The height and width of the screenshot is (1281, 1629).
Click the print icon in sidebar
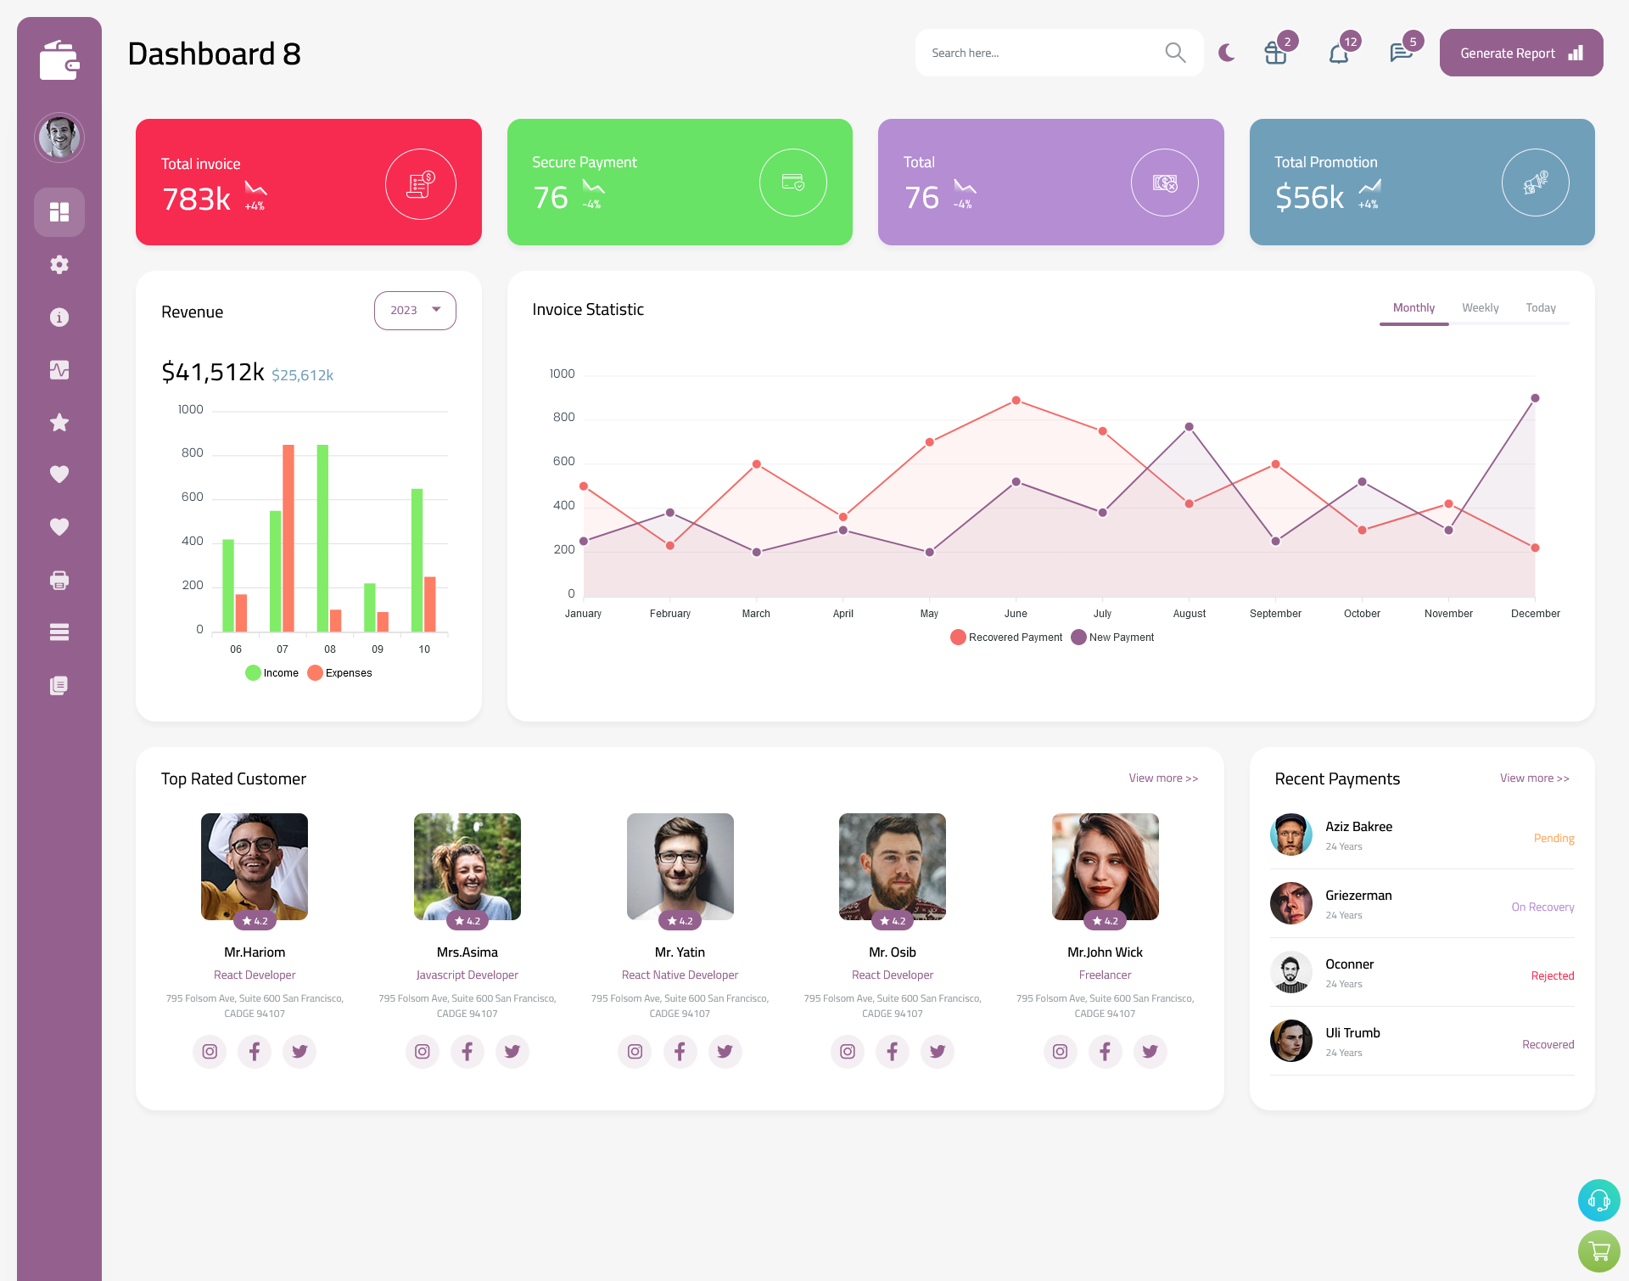(x=59, y=580)
